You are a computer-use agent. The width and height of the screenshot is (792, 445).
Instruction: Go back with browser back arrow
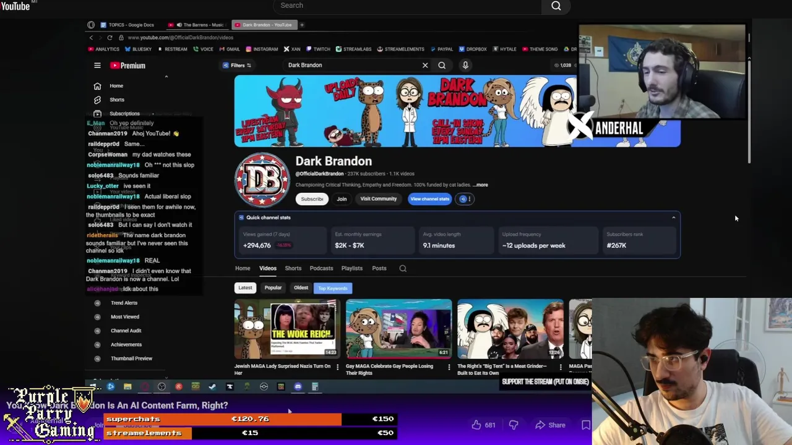tap(91, 37)
